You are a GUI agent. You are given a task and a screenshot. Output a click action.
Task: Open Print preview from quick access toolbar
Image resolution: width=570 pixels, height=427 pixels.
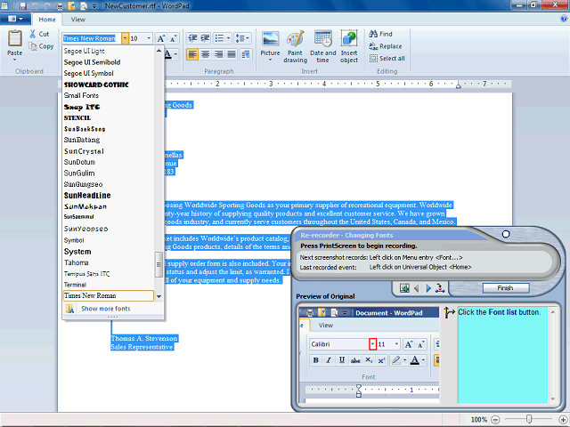click(x=84, y=6)
